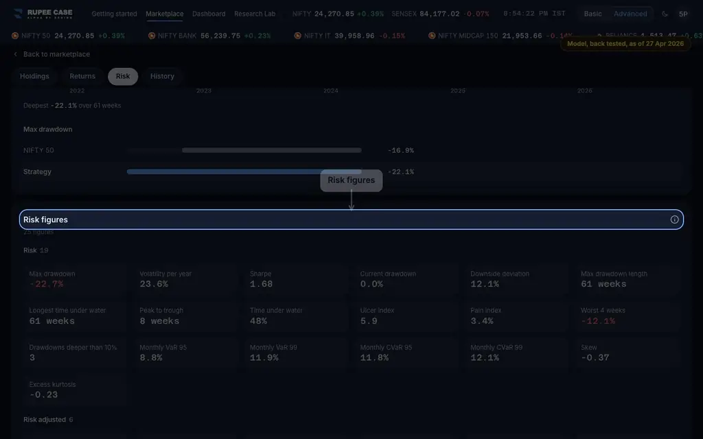Viewport: 703px width, 439px height.
Task: Open the History tab
Action: [162, 76]
